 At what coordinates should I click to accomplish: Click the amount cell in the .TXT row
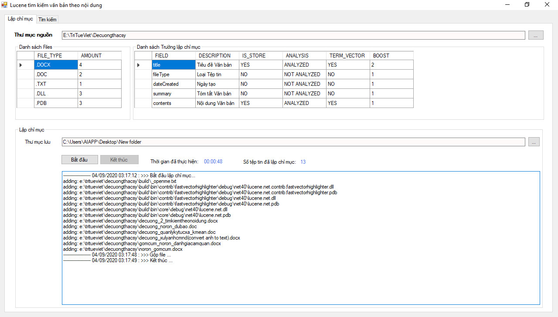pyautogui.click(x=100, y=84)
